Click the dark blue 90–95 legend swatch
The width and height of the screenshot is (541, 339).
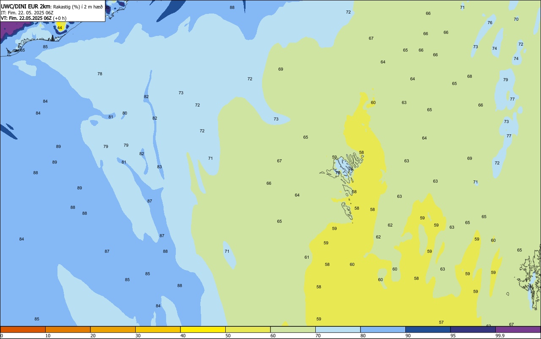(428, 329)
